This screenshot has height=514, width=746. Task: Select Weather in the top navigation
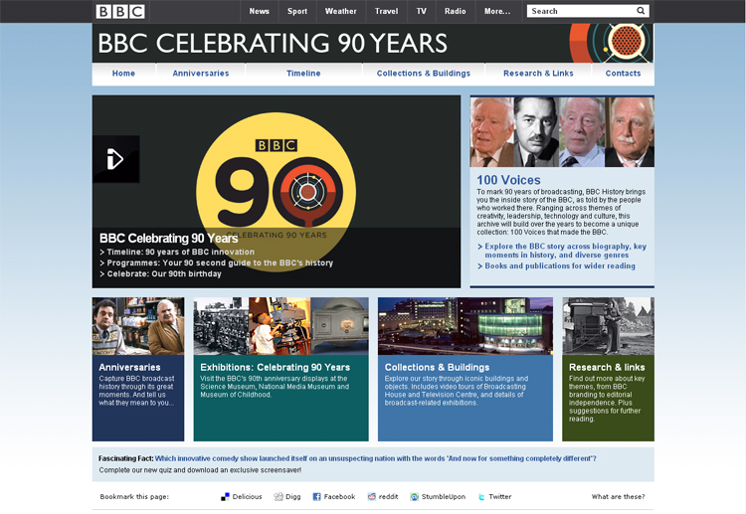point(340,12)
